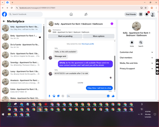Open Chrome tab search dropdown arrow
Screen dimensions: 159x127
click(x=3, y=3)
